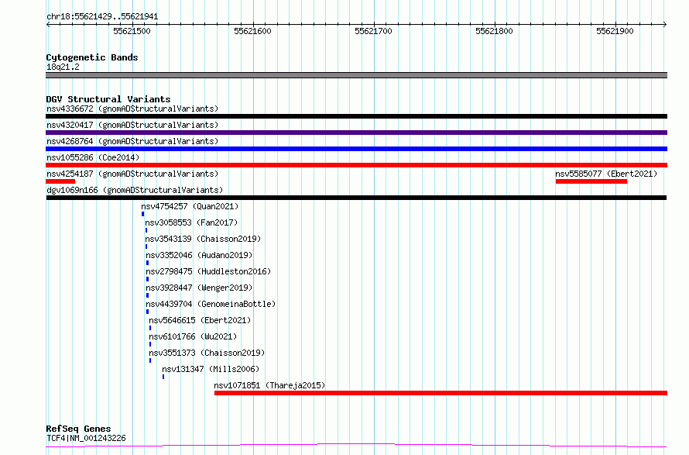Click blue tick under nsv4439704
The width and height of the screenshot is (689, 455).
148,312
